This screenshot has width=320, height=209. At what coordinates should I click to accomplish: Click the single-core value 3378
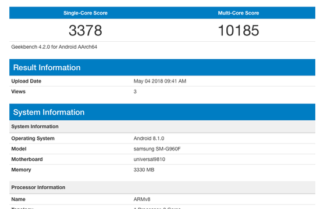tap(86, 31)
